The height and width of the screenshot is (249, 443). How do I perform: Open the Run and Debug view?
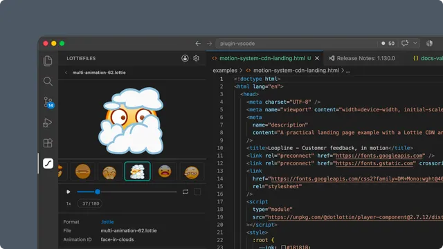tap(48, 123)
